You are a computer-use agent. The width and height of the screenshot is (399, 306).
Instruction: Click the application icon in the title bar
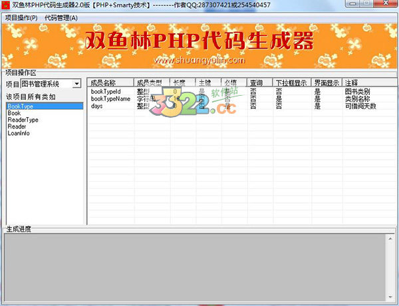(x=5, y=5)
